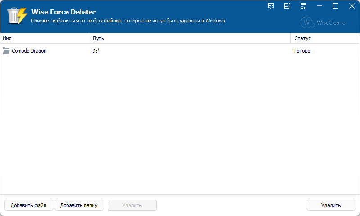Open the main menu lines icon

[x=303, y=6]
